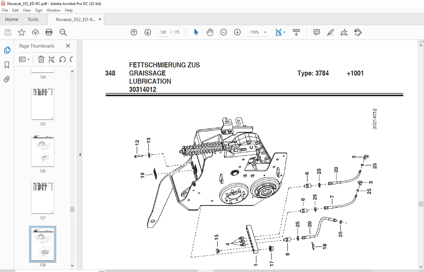Select the Hand pan tool
Screen dimensions: 424x272
click(210, 32)
